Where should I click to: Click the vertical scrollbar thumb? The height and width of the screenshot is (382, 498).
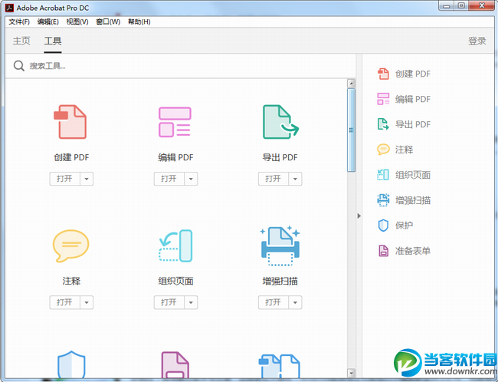(x=351, y=130)
